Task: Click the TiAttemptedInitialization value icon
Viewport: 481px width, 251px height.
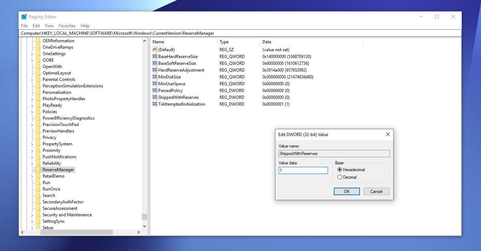Action: [155, 104]
